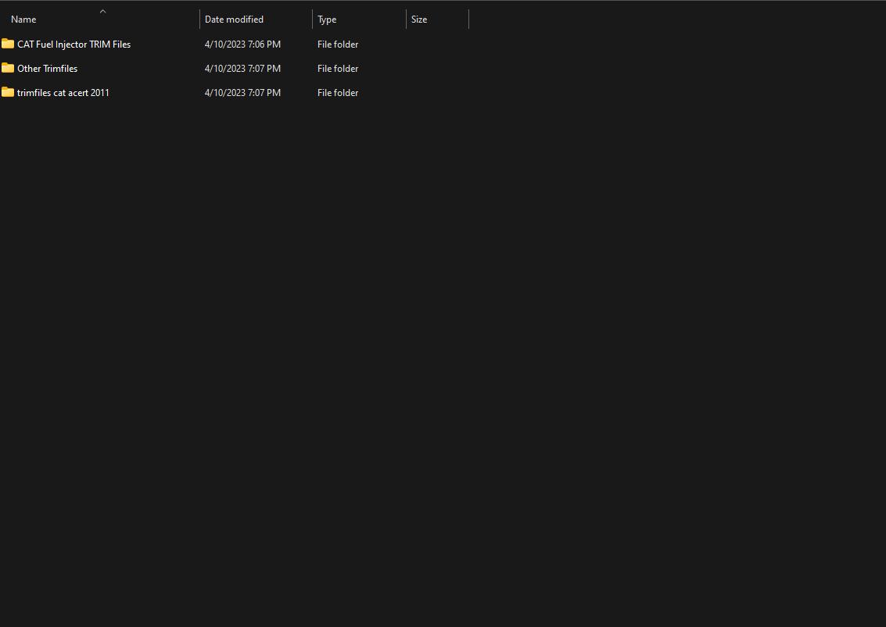Click the divider after the Size column

click(x=468, y=19)
